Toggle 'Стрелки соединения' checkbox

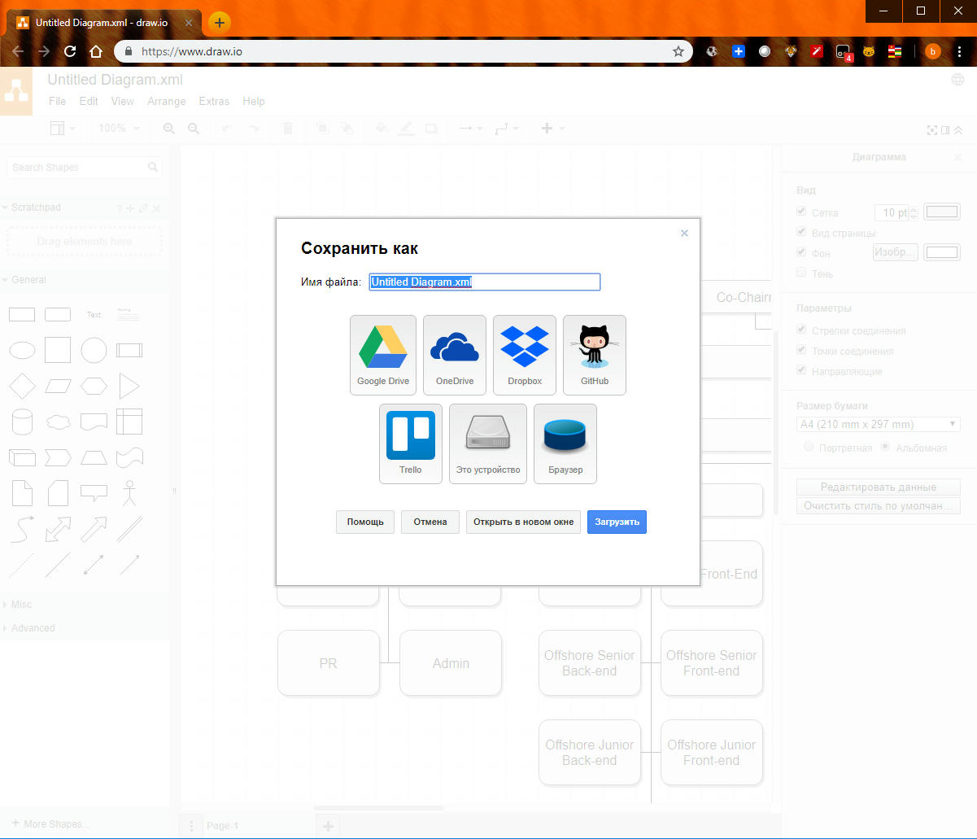pyautogui.click(x=801, y=330)
